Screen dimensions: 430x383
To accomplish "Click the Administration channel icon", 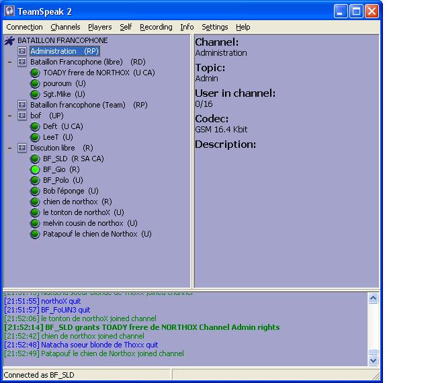I will 22,51.
